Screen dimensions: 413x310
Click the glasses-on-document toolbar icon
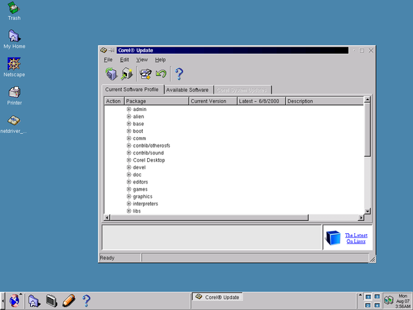point(145,74)
